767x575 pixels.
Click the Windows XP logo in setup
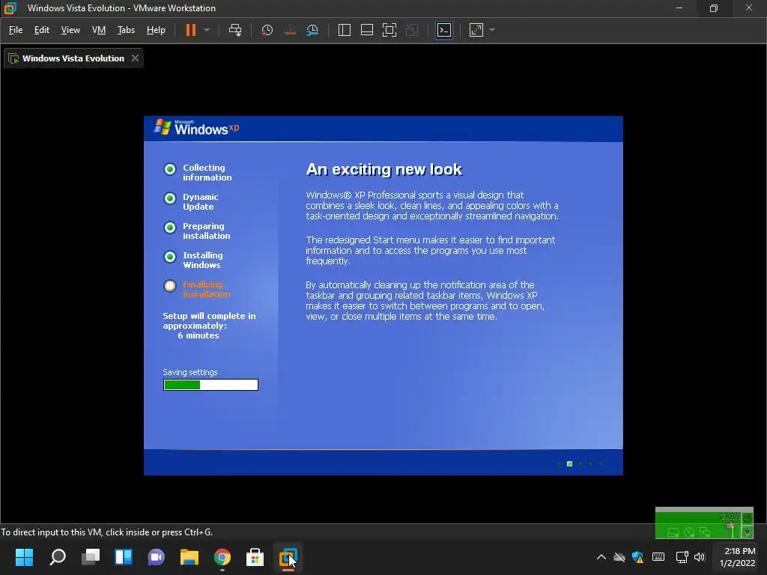197,127
